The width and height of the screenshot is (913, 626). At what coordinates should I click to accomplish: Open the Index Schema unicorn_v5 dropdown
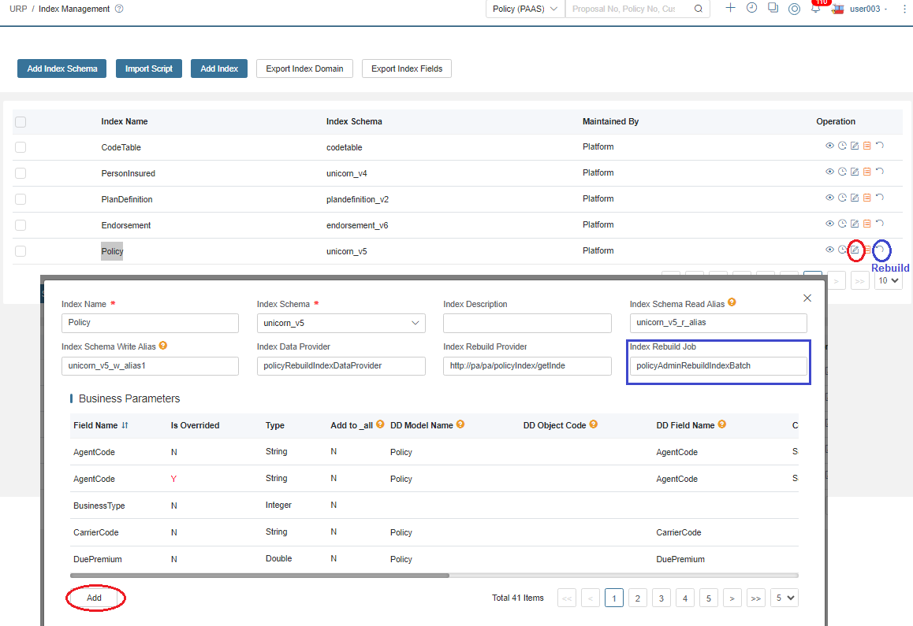coord(341,323)
